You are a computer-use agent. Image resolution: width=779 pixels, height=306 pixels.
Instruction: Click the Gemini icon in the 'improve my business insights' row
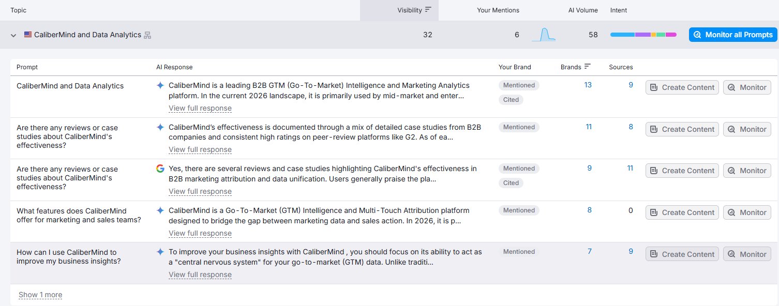[160, 252]
